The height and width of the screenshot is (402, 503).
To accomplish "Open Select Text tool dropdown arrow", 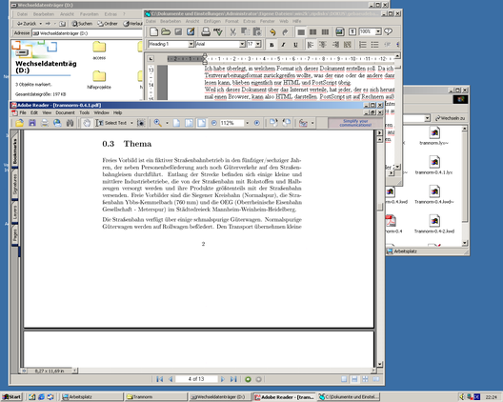I will click(x=131, y=123).
